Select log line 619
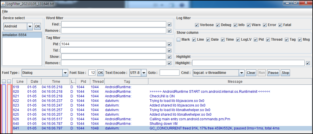 tap(162, 87)
